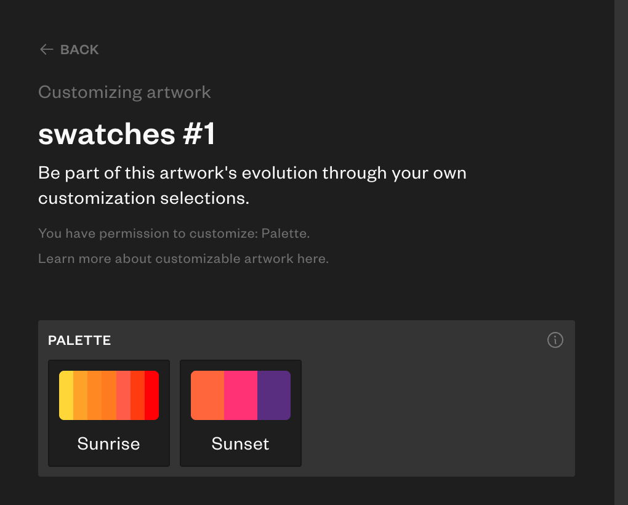This screenshot has height=505, width=628.
Task: Click the Sunrise label text
Action: (109, 443)
